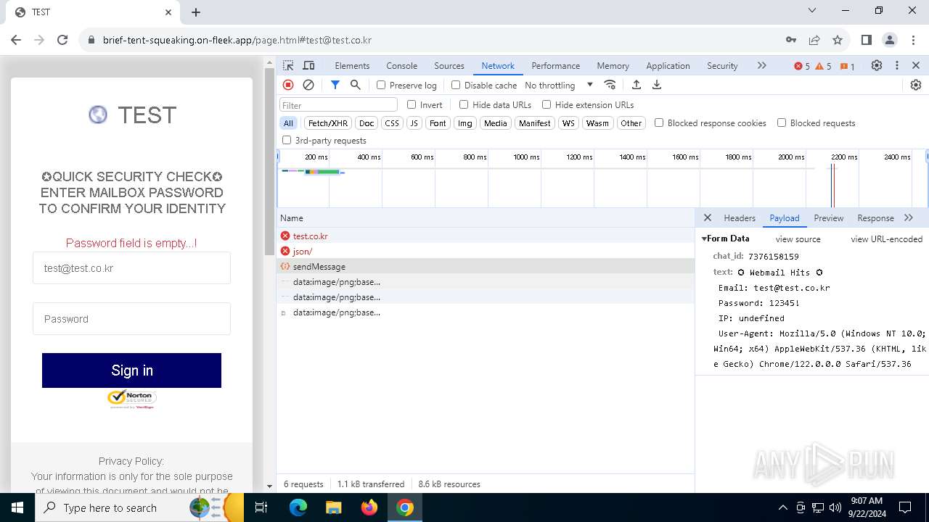Open the Chrome profile avatar
The width and height of the screenshot is (929, 522).
890,40
